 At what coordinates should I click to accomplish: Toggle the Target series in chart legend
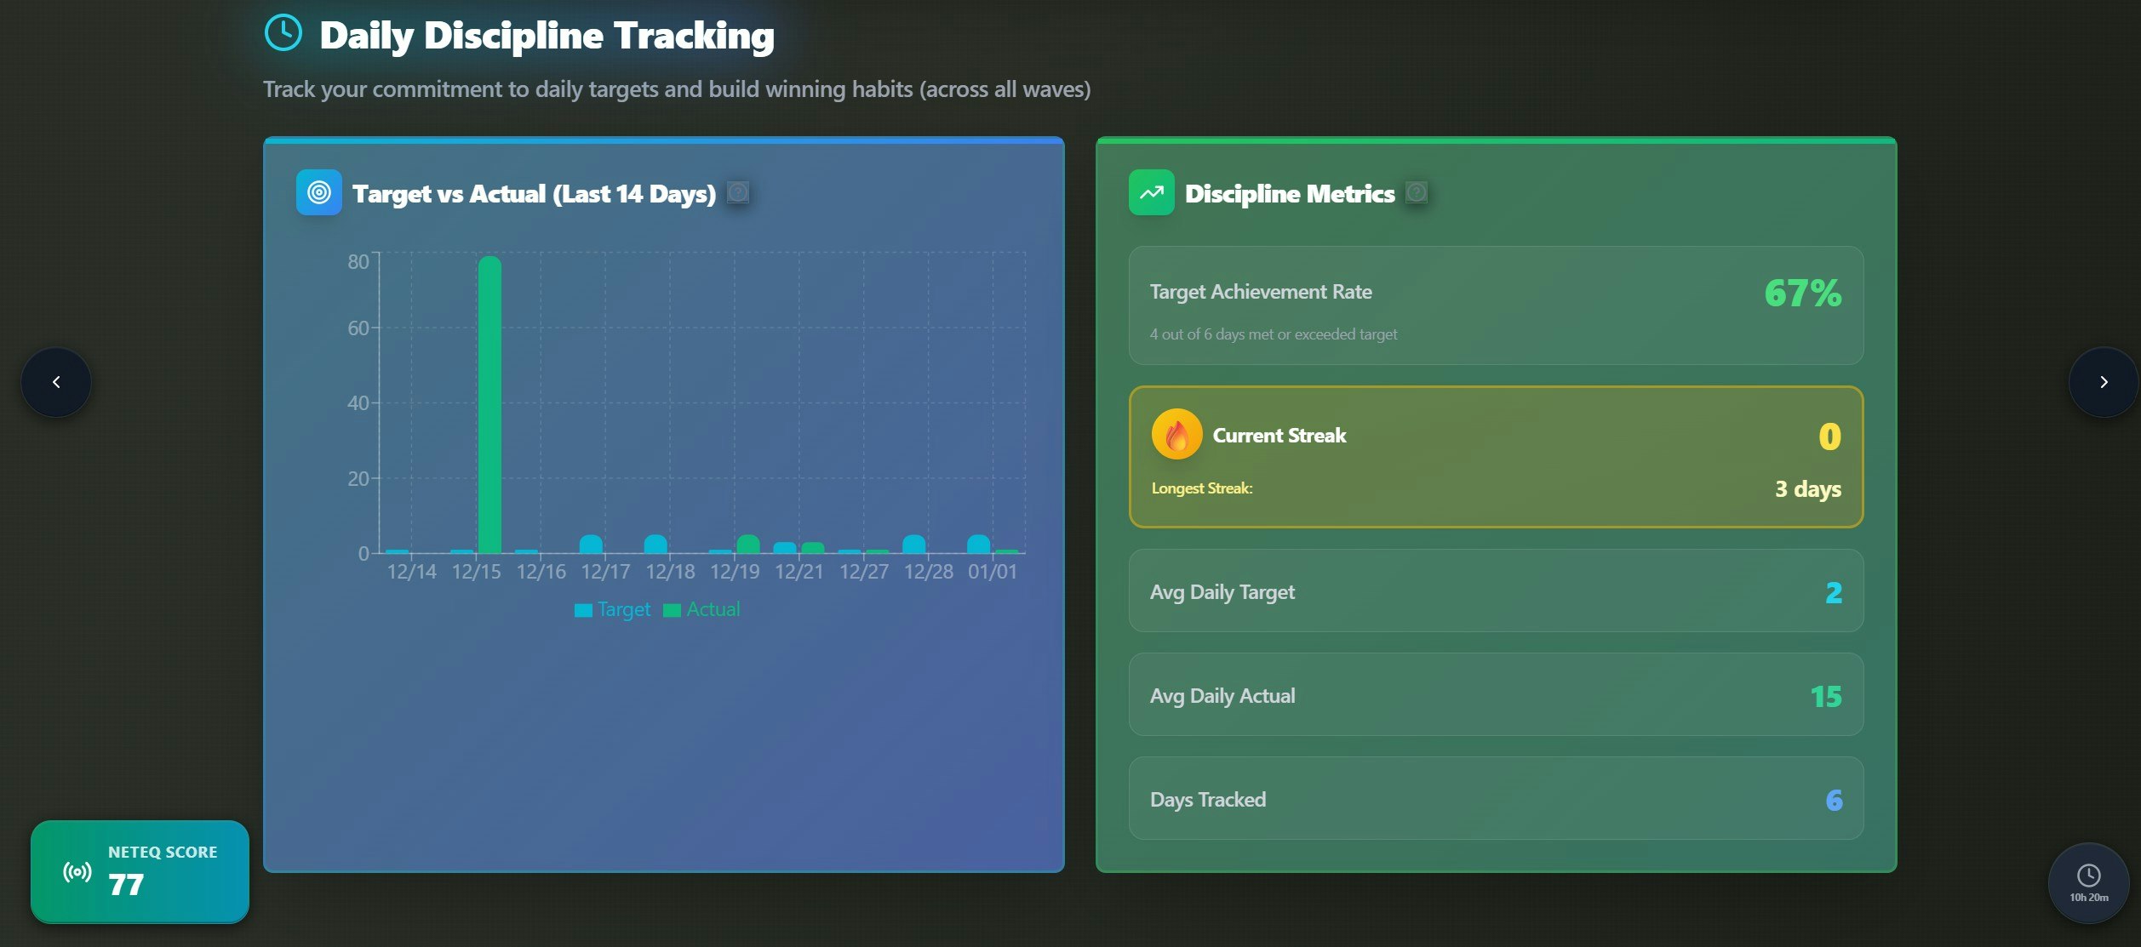tap(613, 609)
